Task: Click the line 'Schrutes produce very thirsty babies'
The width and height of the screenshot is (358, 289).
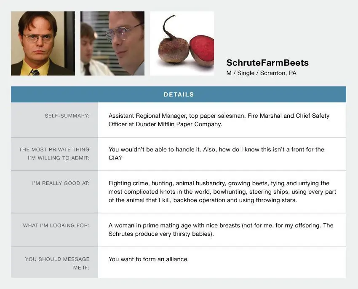Action: 161,234
